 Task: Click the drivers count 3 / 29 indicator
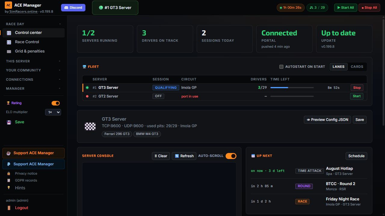pos(317,7)
